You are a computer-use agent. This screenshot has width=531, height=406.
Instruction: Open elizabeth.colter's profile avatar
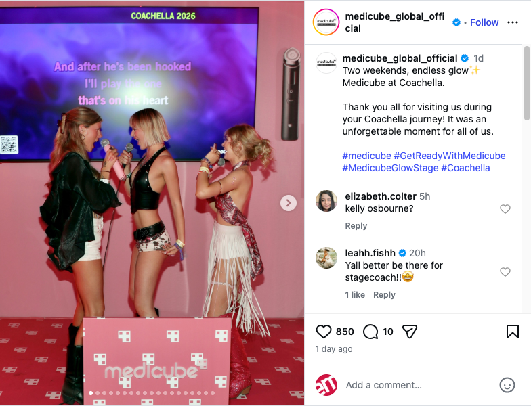pyautogui.click(x=326, y=201)
